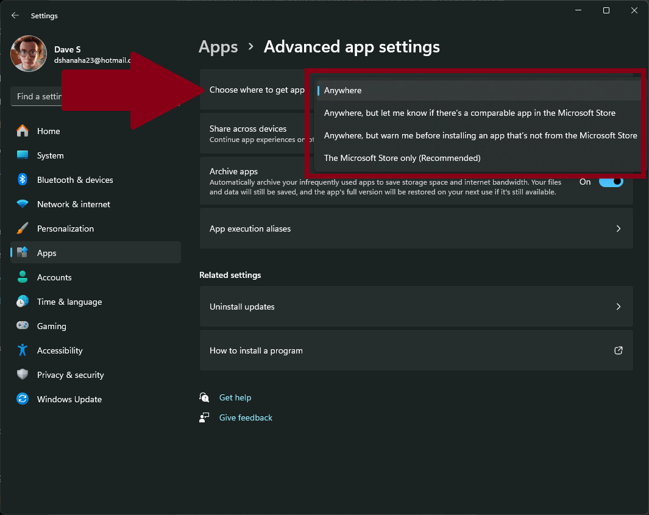Check for Windows Update
The image size is (649, 515).
(68, 399)
